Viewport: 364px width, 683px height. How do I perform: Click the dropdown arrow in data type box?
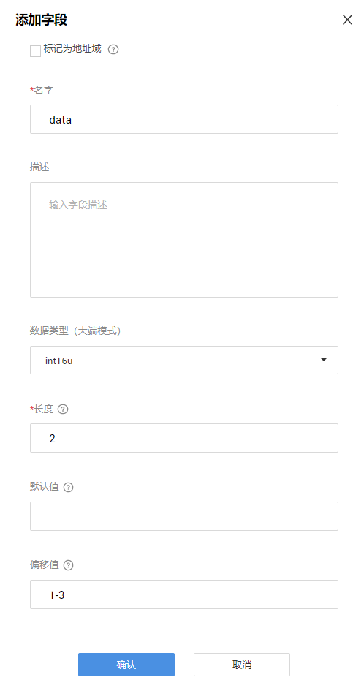pos(324,360)
